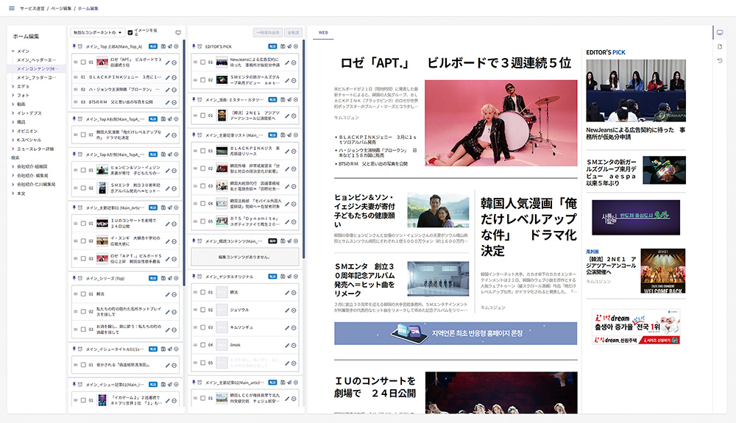Image resolution: width=736 pixels, height=423 pixels.
Task: Go to サービス運営 in breadcrumb
Action: [32, 8]
